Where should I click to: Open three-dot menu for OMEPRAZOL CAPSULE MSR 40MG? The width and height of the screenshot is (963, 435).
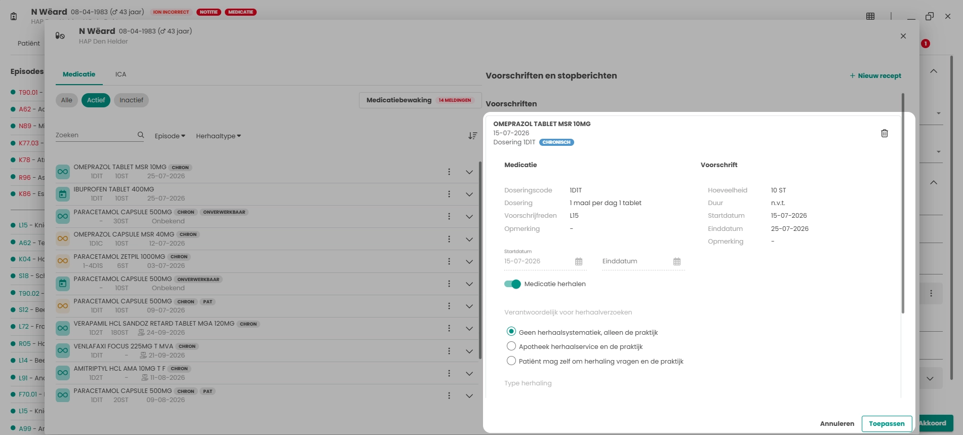tap(449, 239)
